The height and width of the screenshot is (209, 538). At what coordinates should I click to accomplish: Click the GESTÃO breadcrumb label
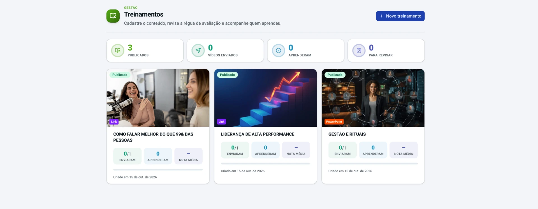pyautogui.click(x=131, y=8)
